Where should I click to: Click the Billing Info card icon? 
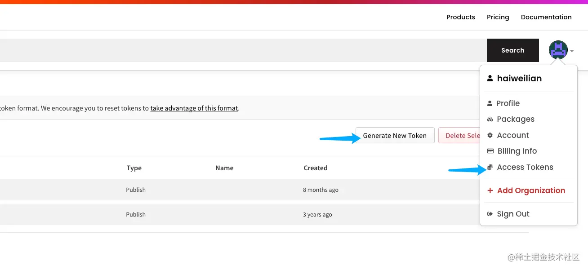point(490,151)
